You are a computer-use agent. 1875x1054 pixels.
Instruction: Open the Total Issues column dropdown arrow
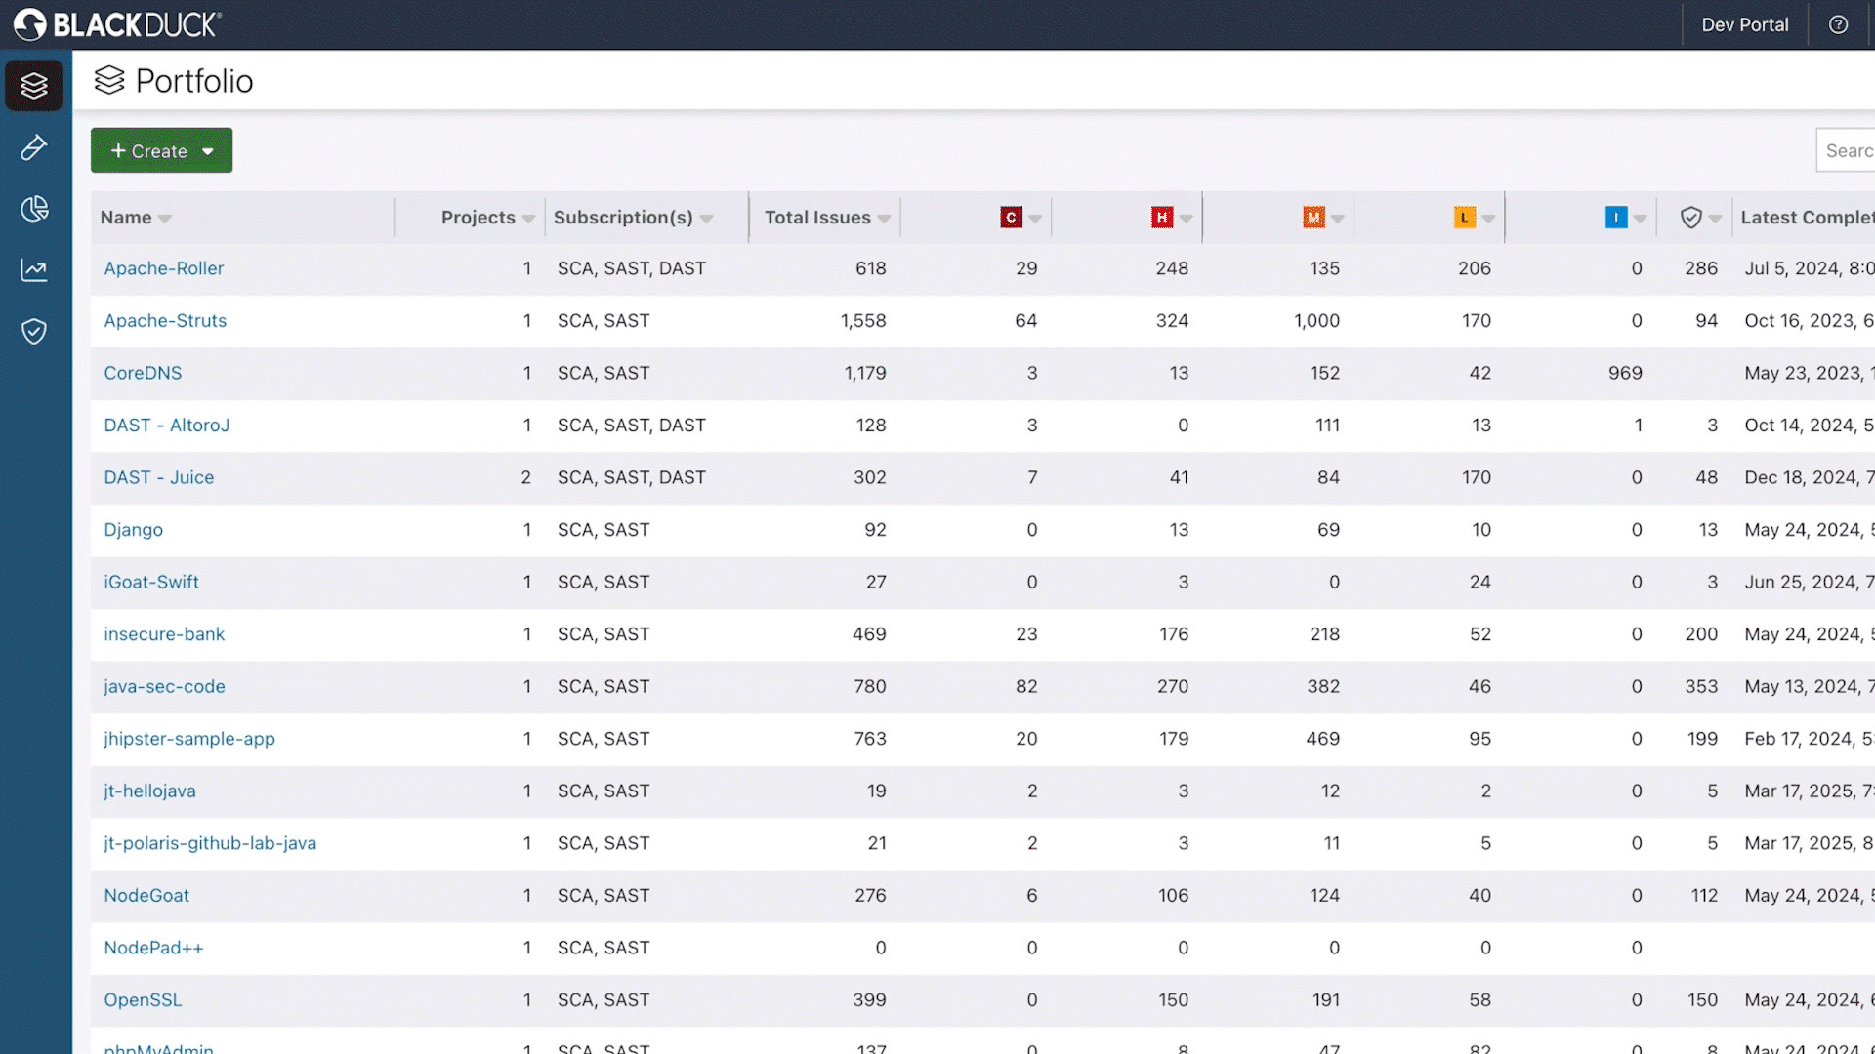[884, 219]
